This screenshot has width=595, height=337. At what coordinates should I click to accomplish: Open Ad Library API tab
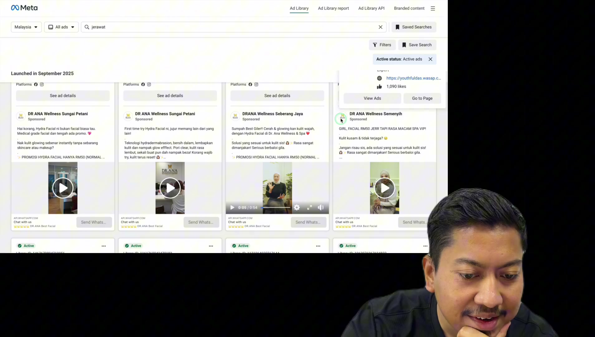coord(371,8)
